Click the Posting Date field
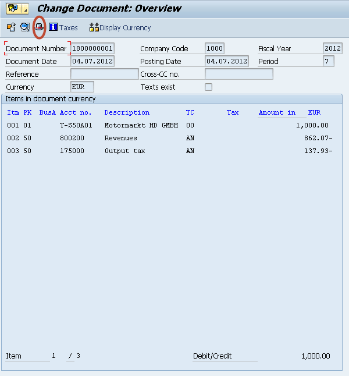This screenshot has width=349, height=376. click(x=227, y=61)
